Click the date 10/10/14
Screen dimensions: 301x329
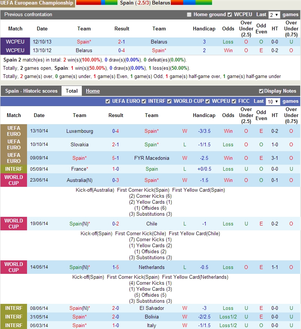click(x=39, y=144)
